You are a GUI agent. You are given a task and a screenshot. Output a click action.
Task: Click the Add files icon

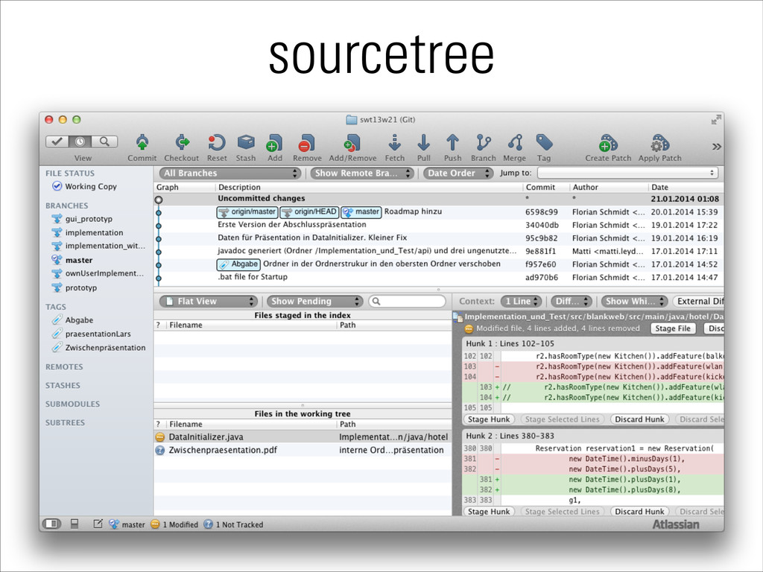pos(274,143)
